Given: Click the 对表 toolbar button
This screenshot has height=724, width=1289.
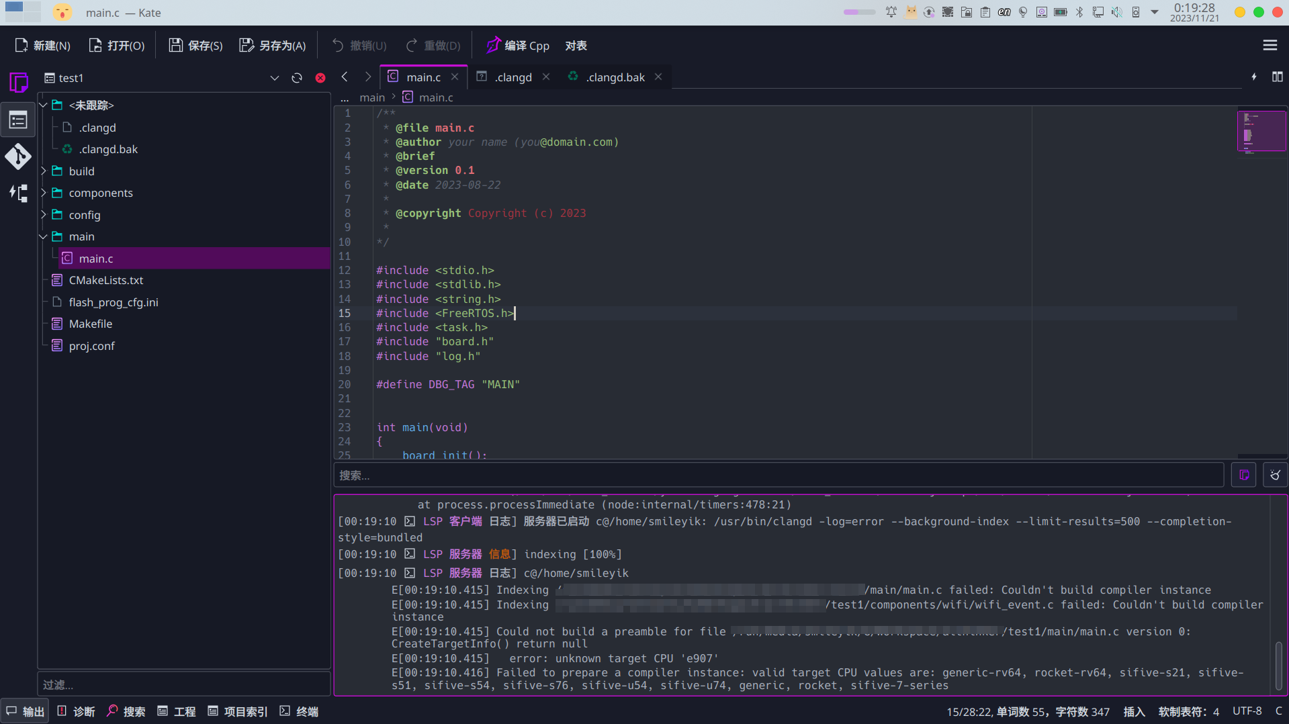Looking at the screenshot, I should (x=576, y=46).
